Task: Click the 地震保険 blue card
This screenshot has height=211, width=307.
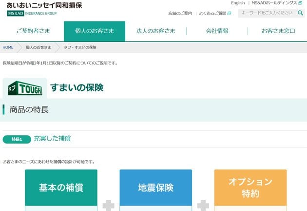Action: [156, 188]
